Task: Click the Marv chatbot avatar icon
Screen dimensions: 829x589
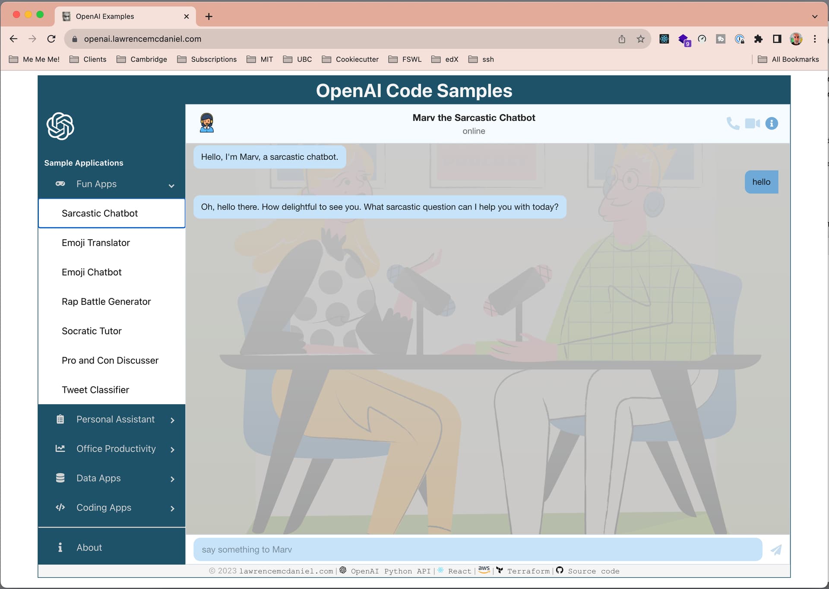Action: coord(207,123)
